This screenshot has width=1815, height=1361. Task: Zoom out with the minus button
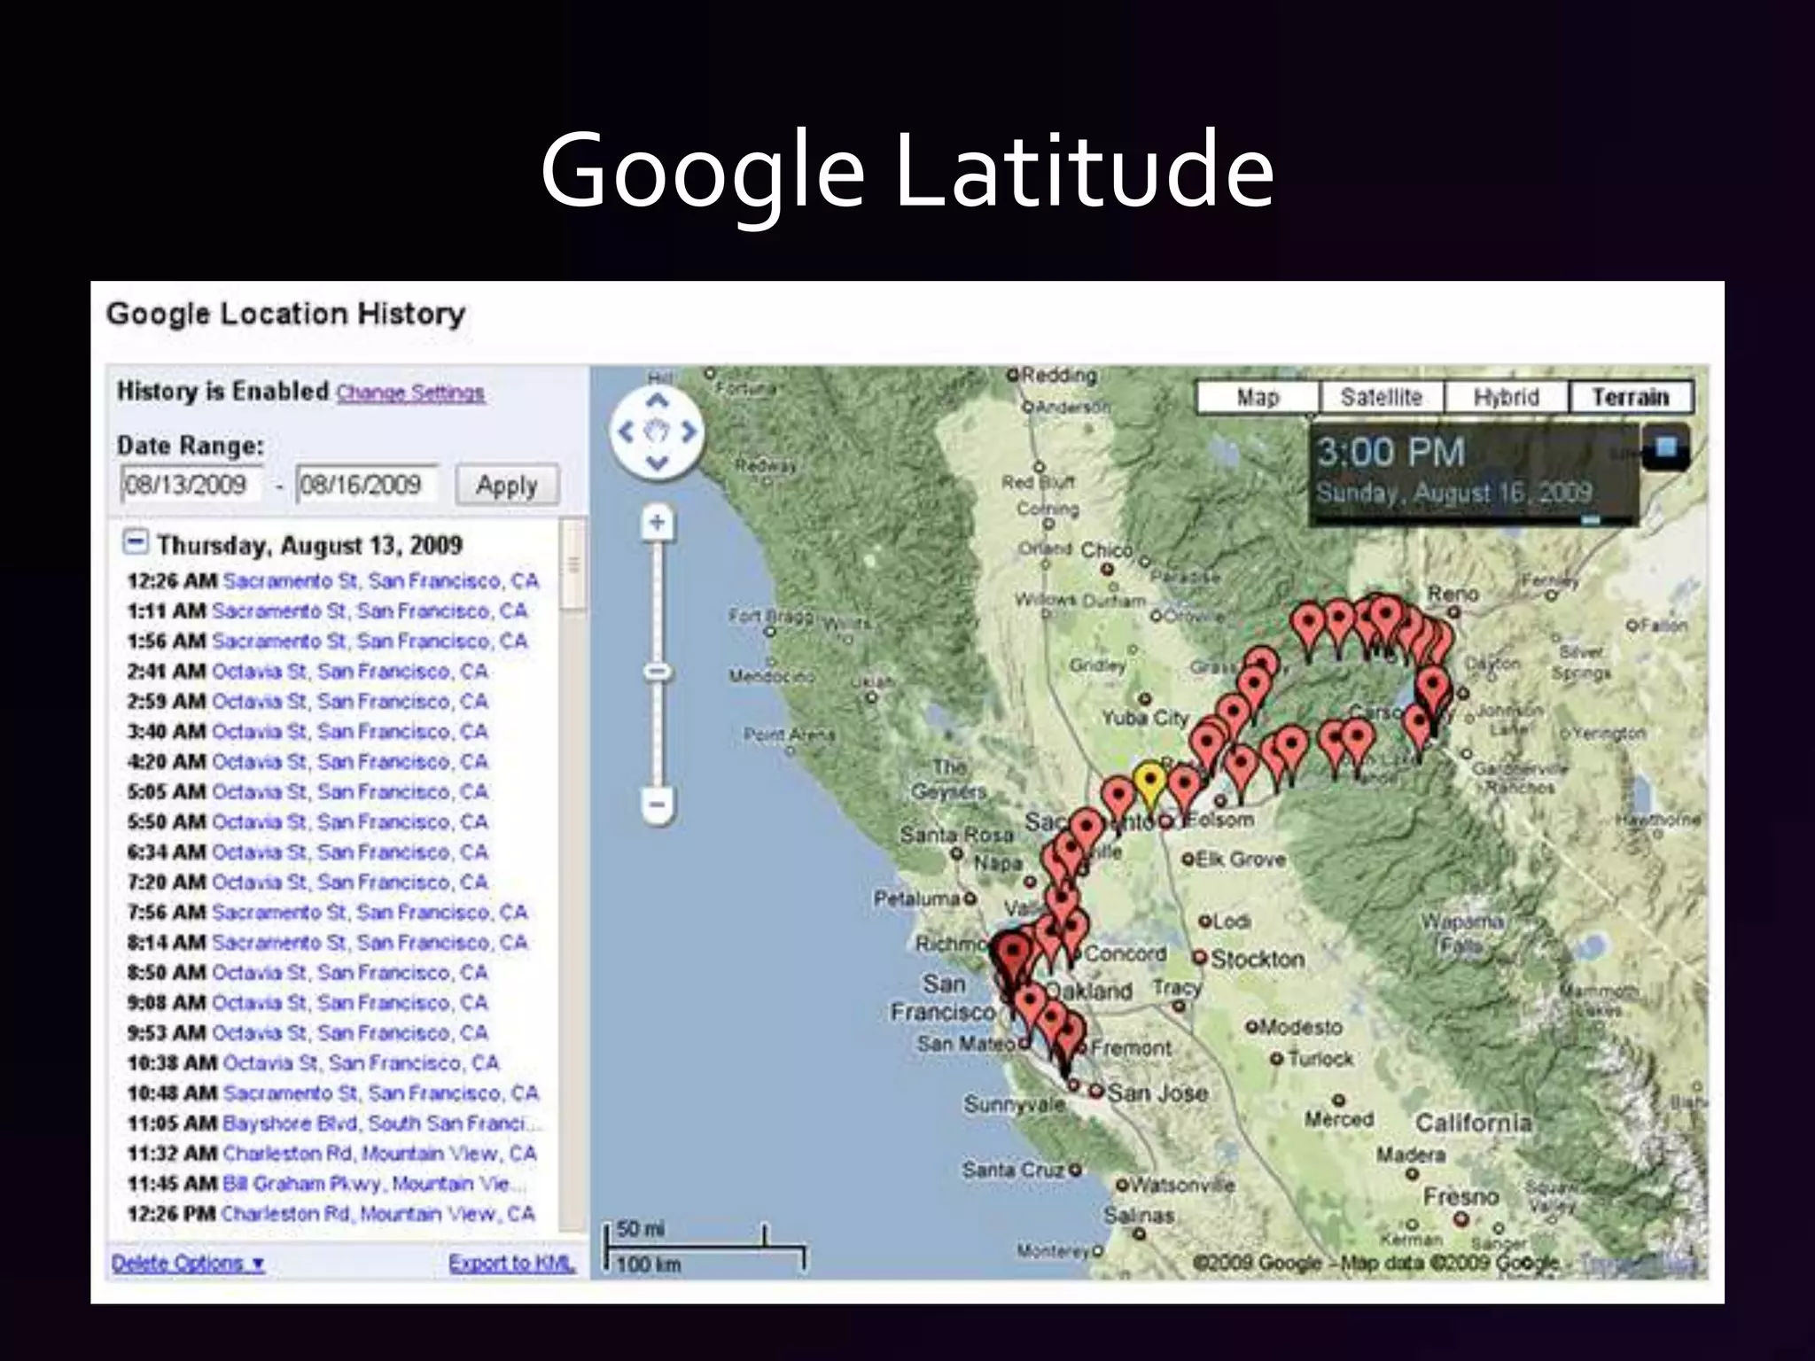tap(657, 805)
